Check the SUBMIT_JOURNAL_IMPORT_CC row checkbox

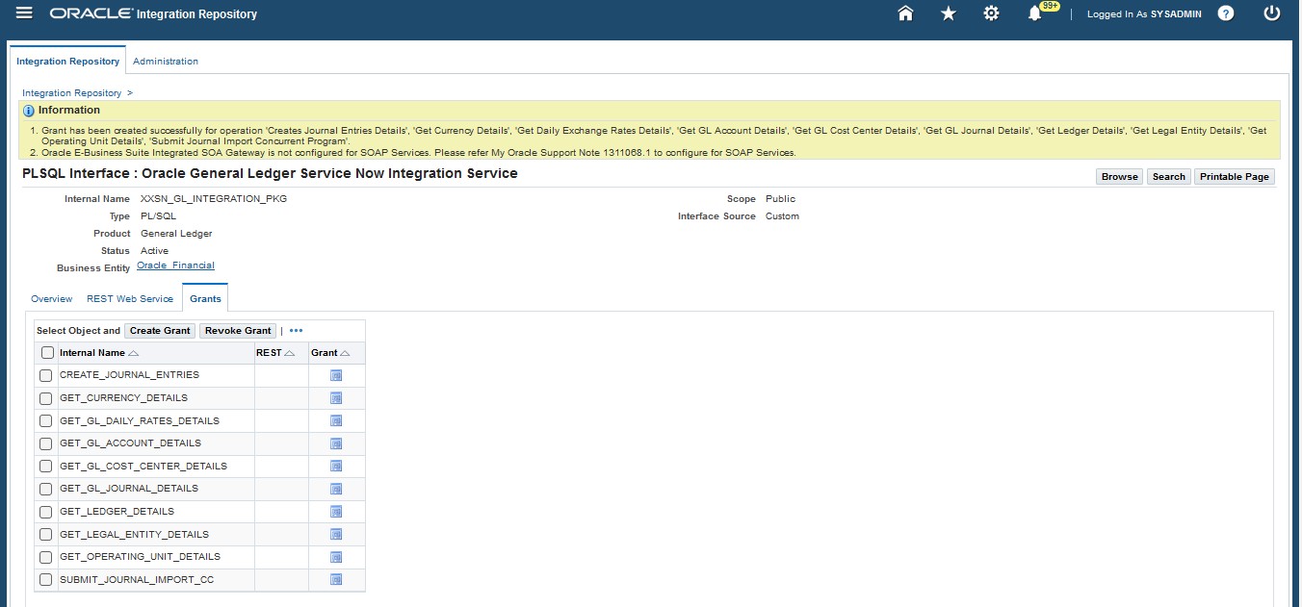tap(45, 580)
